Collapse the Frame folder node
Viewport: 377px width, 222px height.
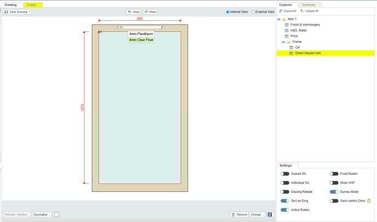click(x=283, y=42)
